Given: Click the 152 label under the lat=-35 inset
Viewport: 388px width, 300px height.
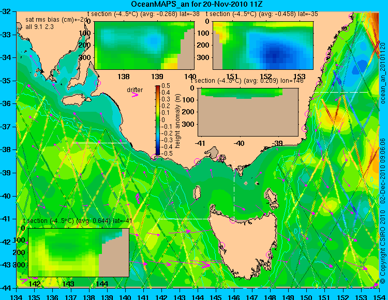Looking at the screenshot, I should (x=266, y=77).
